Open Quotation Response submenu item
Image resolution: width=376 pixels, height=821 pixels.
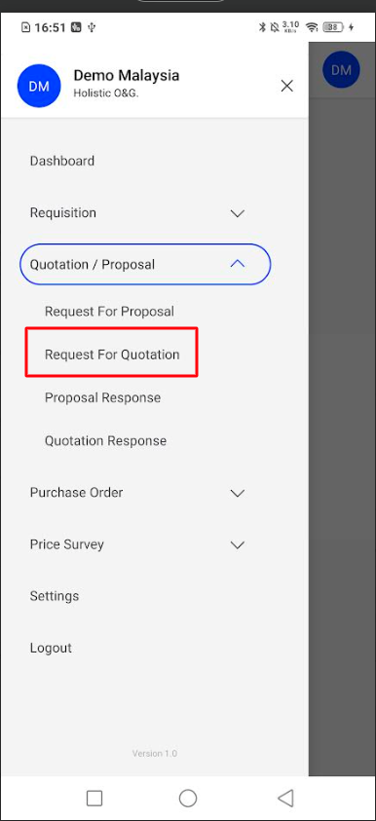click(106, 440)
